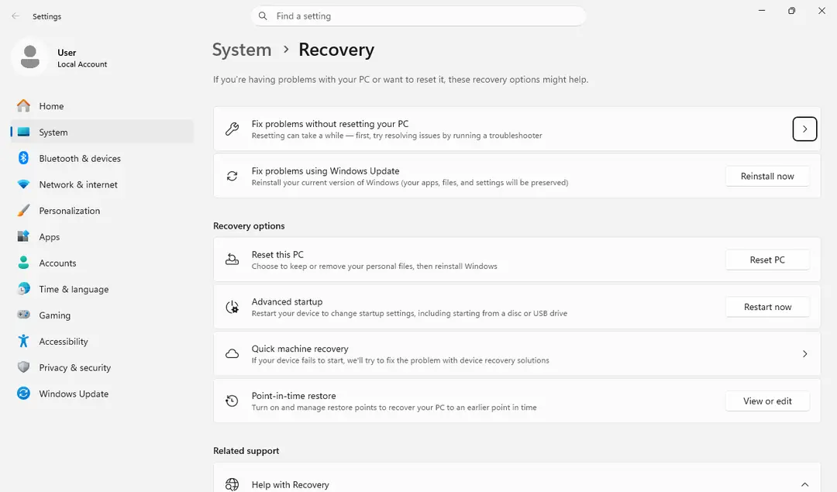Click the Time & language label
This screenshot has height=492, width=837.
pos(74,289)
